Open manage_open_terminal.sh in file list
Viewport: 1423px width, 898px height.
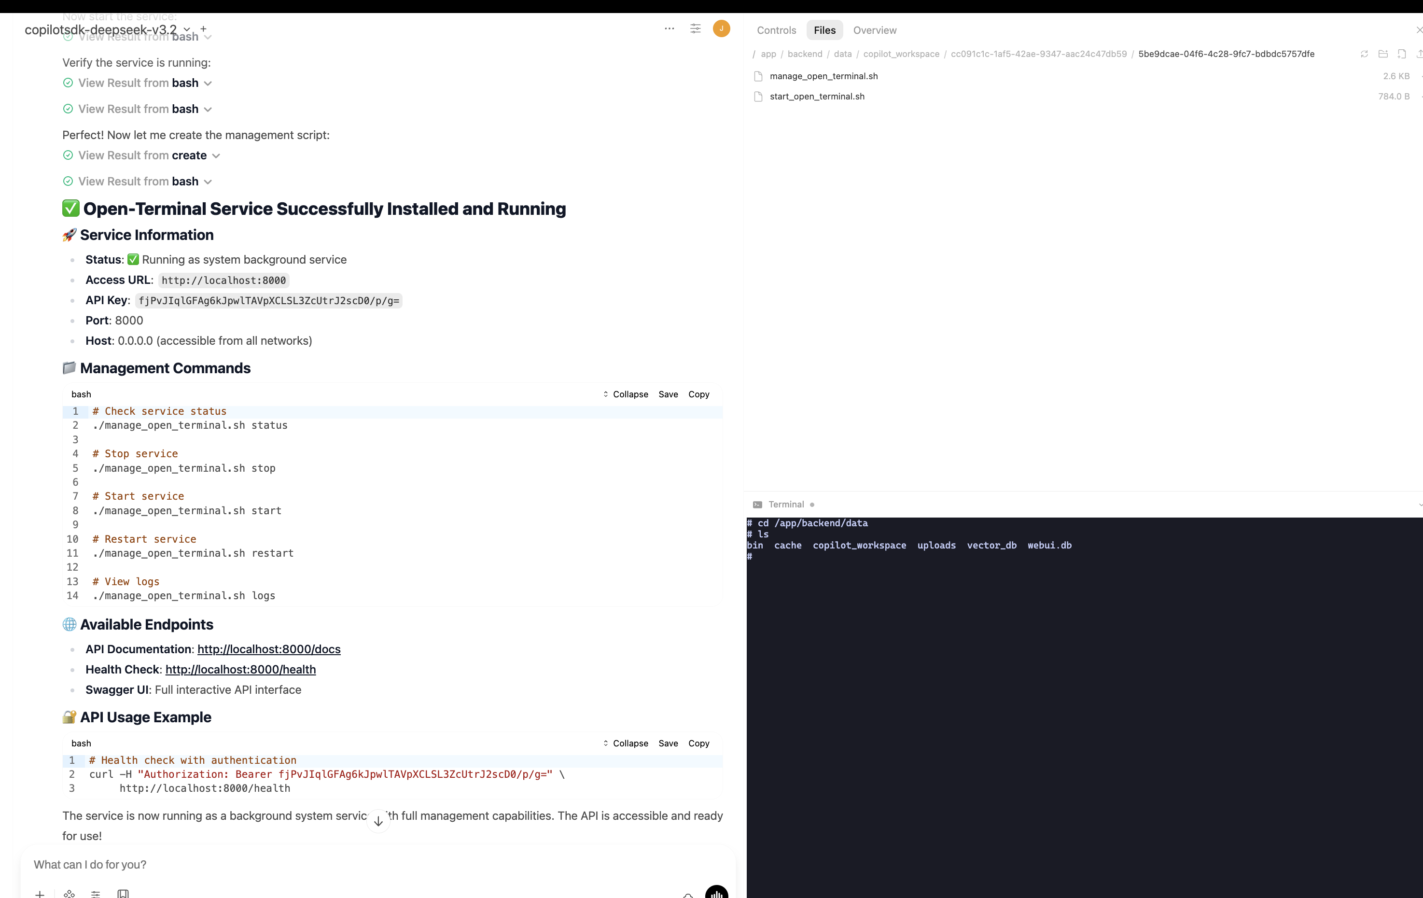click(823, 76)
